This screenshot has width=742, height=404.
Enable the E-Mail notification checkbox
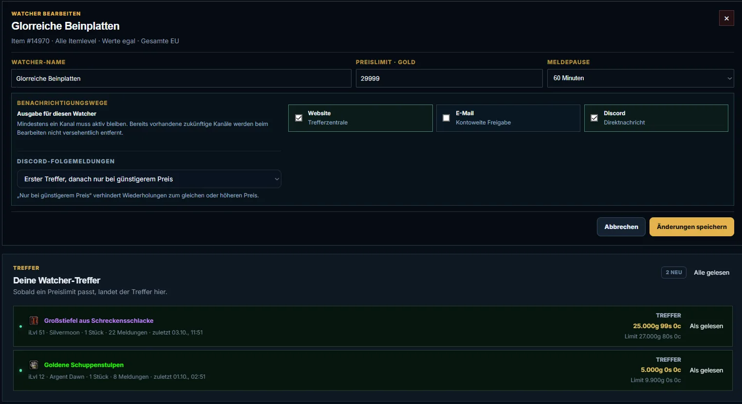pos(446,118)
